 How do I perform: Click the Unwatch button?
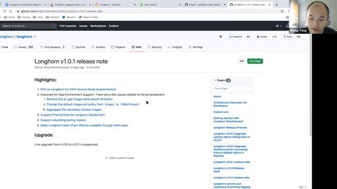(235, 37)
